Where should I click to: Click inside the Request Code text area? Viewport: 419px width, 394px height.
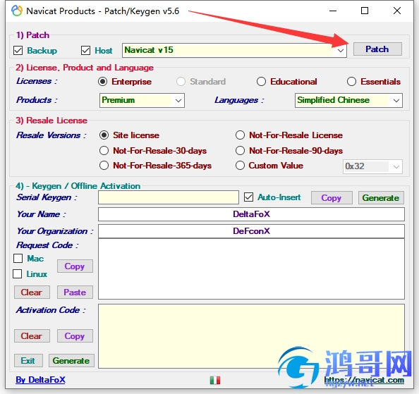251,269
